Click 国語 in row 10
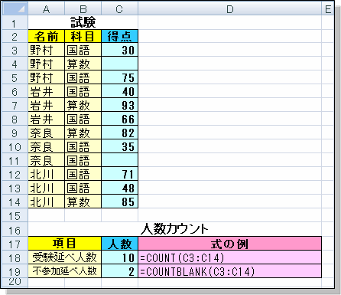Viewport: 341px width, 295px height. click(83, 146)
